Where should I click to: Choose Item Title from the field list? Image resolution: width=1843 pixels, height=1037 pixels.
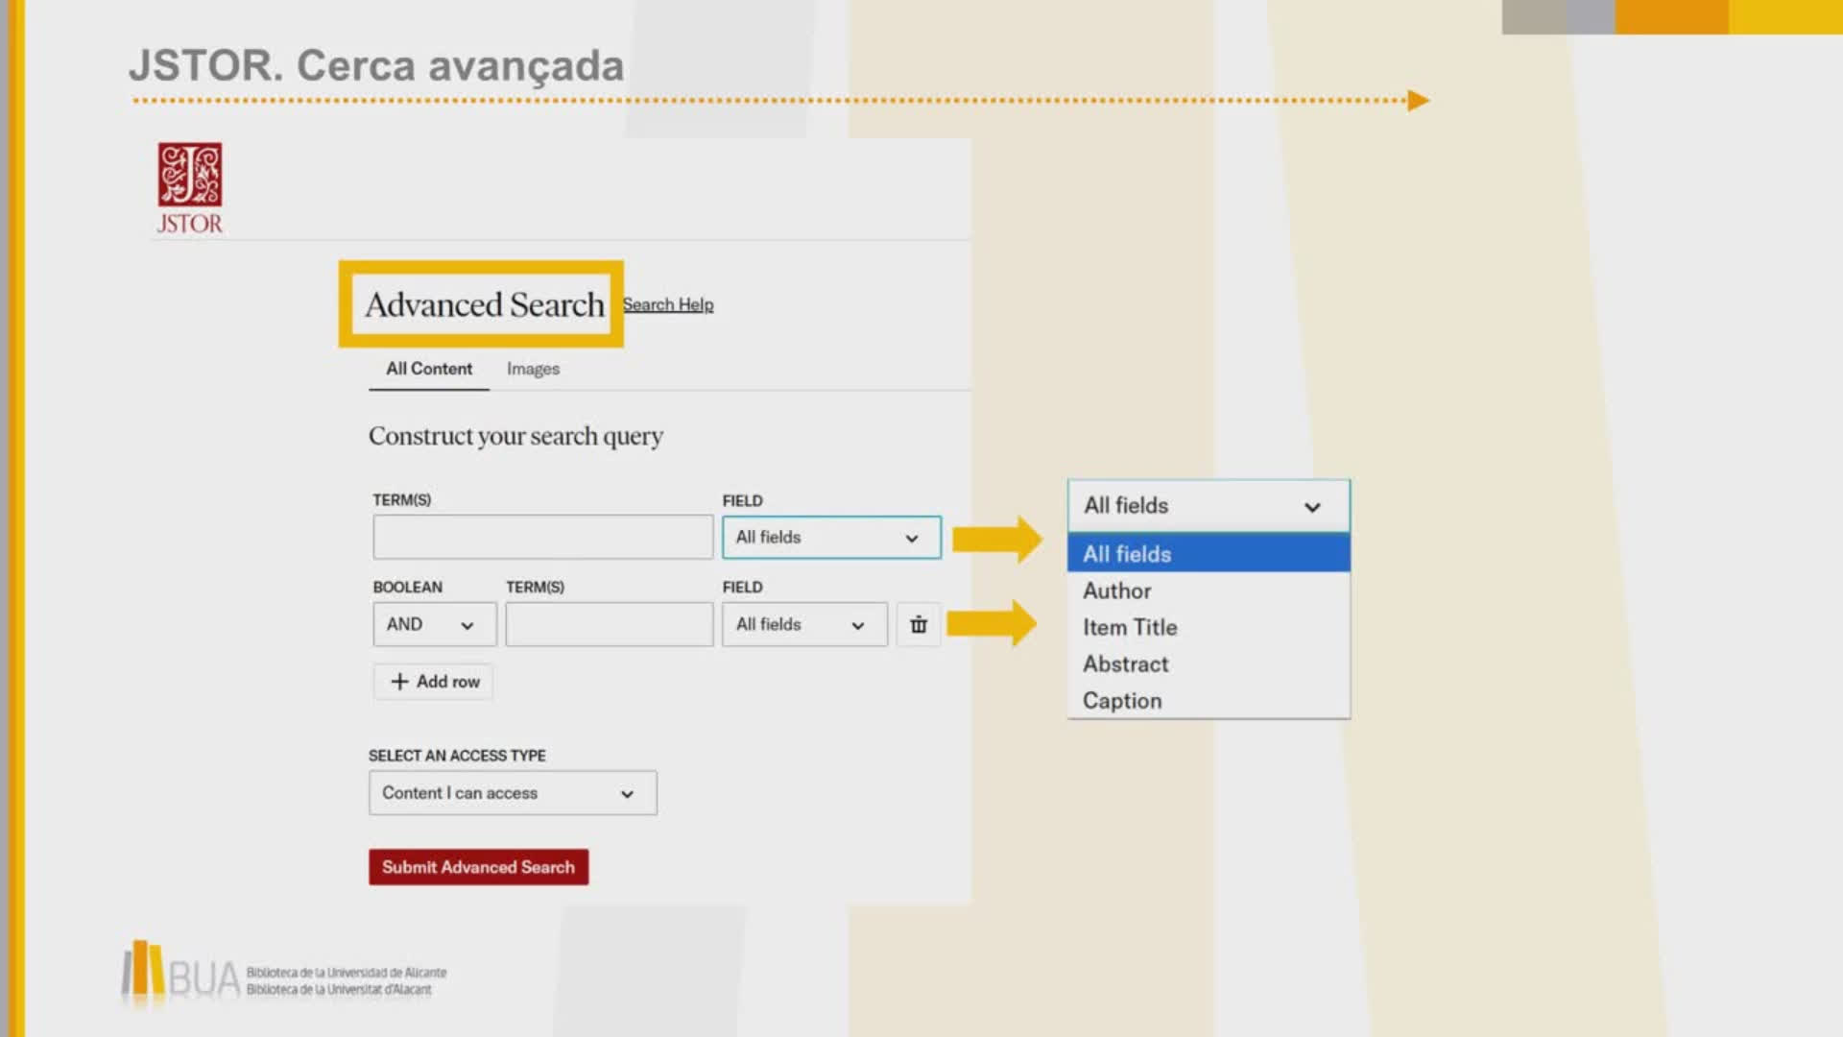coord(1130,628)
